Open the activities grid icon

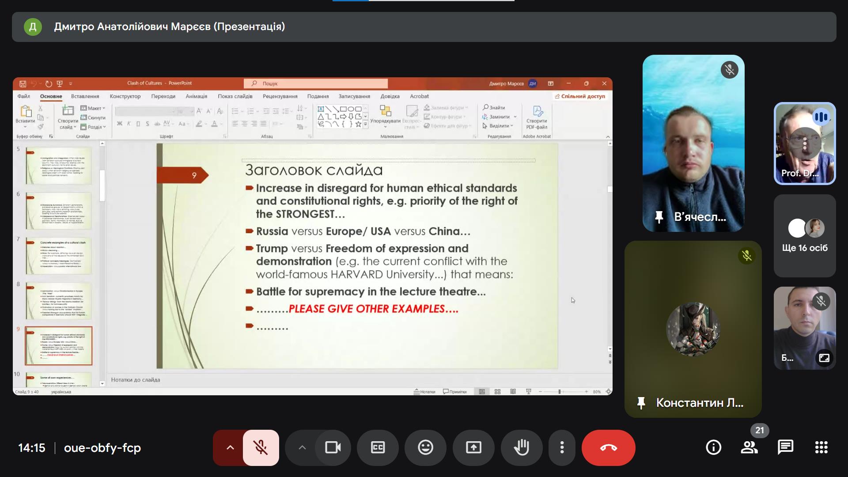click(x=821, y=448)
